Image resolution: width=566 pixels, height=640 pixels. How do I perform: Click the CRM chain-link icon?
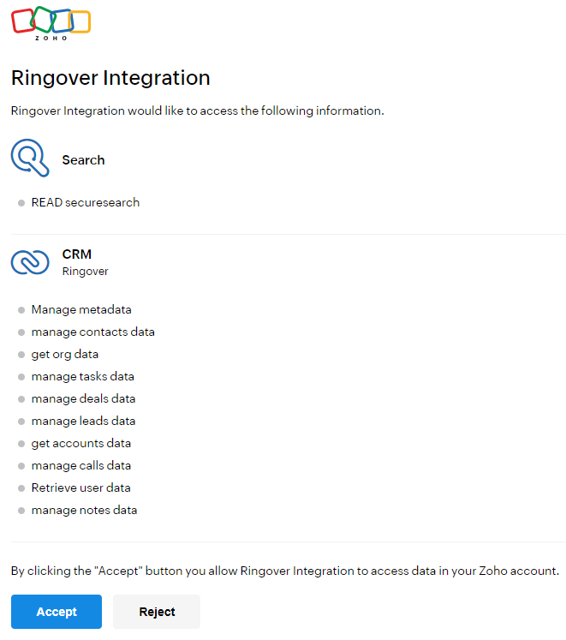pos(30,262)
